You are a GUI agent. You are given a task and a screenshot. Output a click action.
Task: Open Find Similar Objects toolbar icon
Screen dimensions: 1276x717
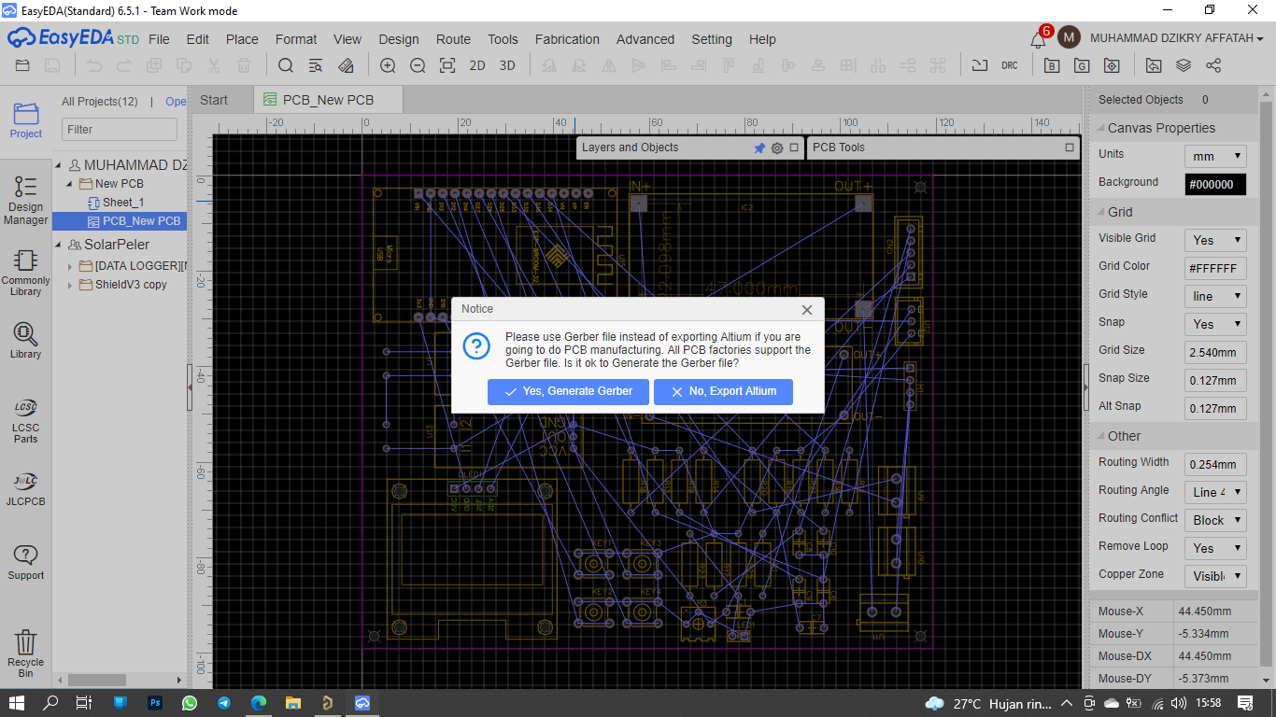click(316, 65)
